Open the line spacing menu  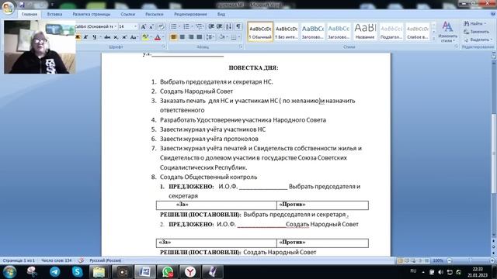[x=210, y=37]
